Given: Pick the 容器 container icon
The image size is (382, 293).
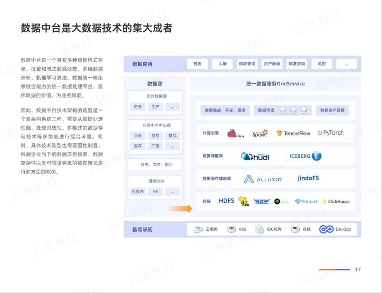Looking at the screenshot, I should pyautogui.click(x=295, y=229).
